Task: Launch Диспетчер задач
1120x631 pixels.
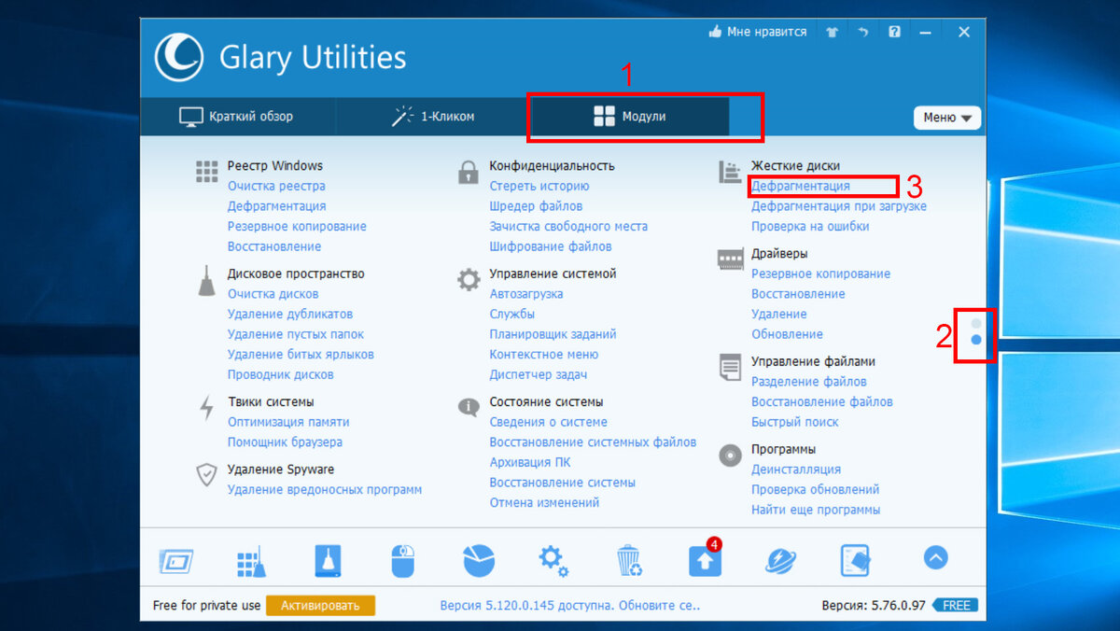Action: point(539,374)
